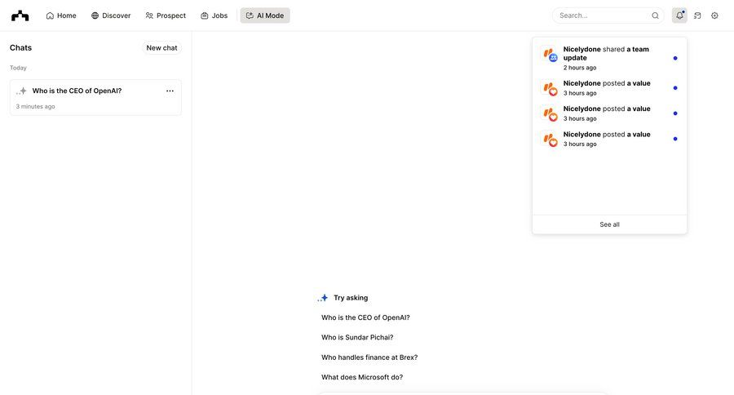Select the AI Mode tab

[265, 16]
